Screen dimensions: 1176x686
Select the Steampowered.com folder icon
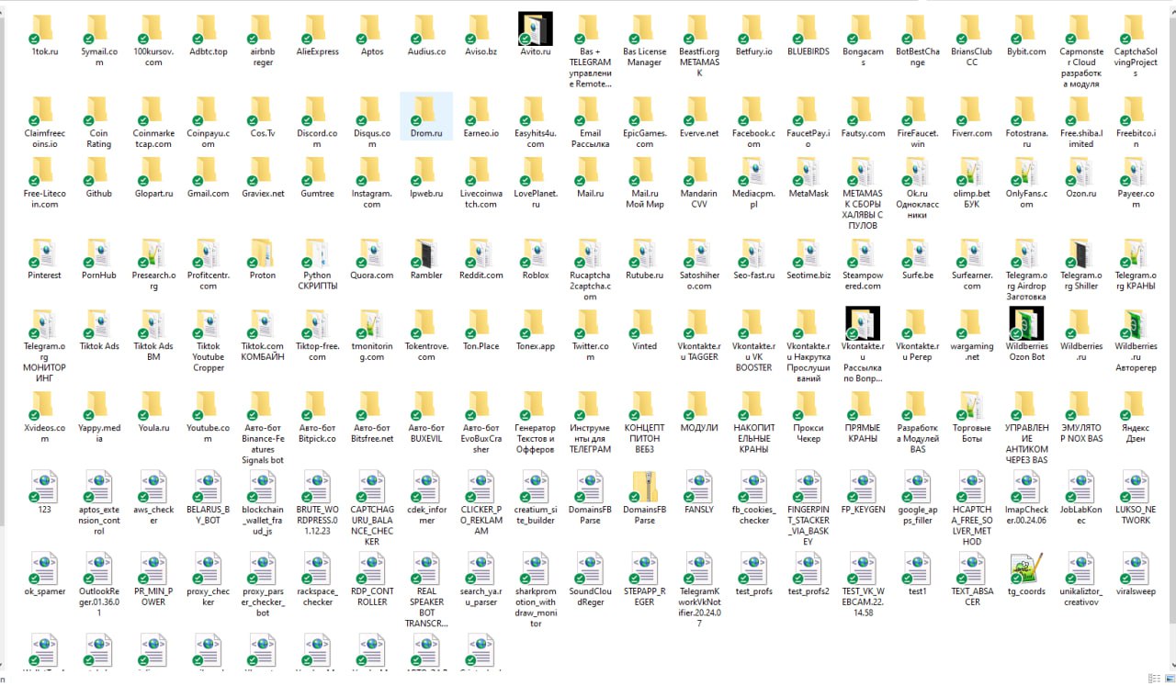pos(863,253)
